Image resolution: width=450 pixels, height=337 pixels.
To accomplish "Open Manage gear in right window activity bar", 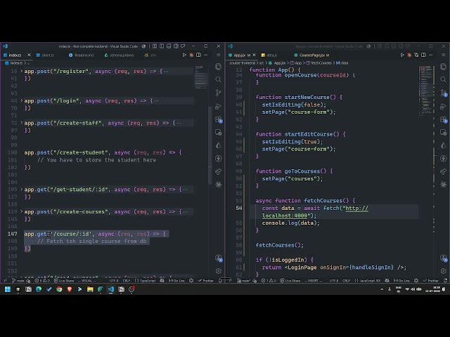I will [x=444, y=271].
